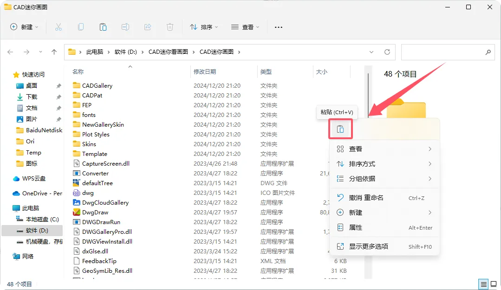Switch to large icons view in status bar

coord(494,284)
